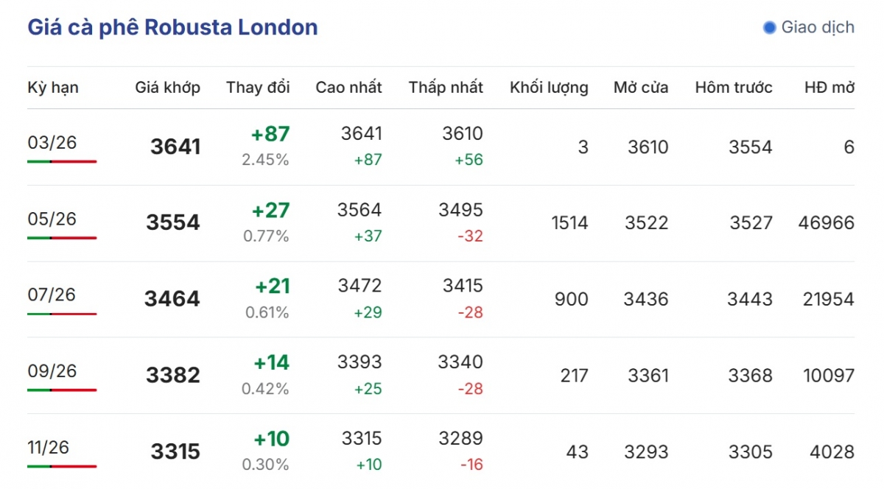884x489 pixels.
Task: Click the Hôm trước column header
Action: [x=734, y=88]
